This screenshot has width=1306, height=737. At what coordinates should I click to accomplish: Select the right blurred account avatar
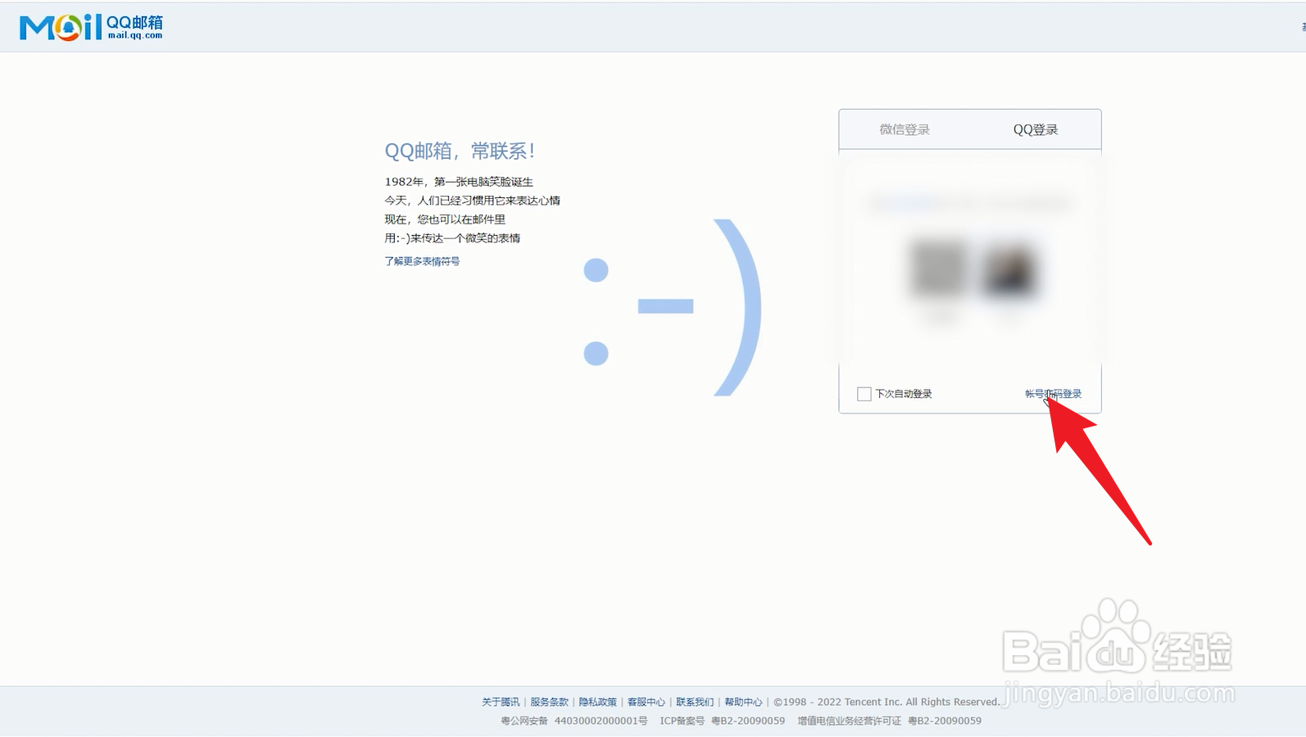tap(1009, 270)
